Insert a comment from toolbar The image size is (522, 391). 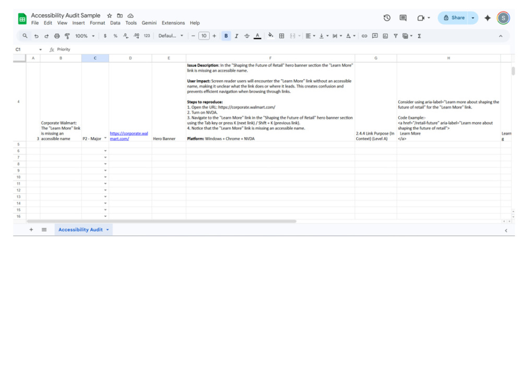coord(375,36)
